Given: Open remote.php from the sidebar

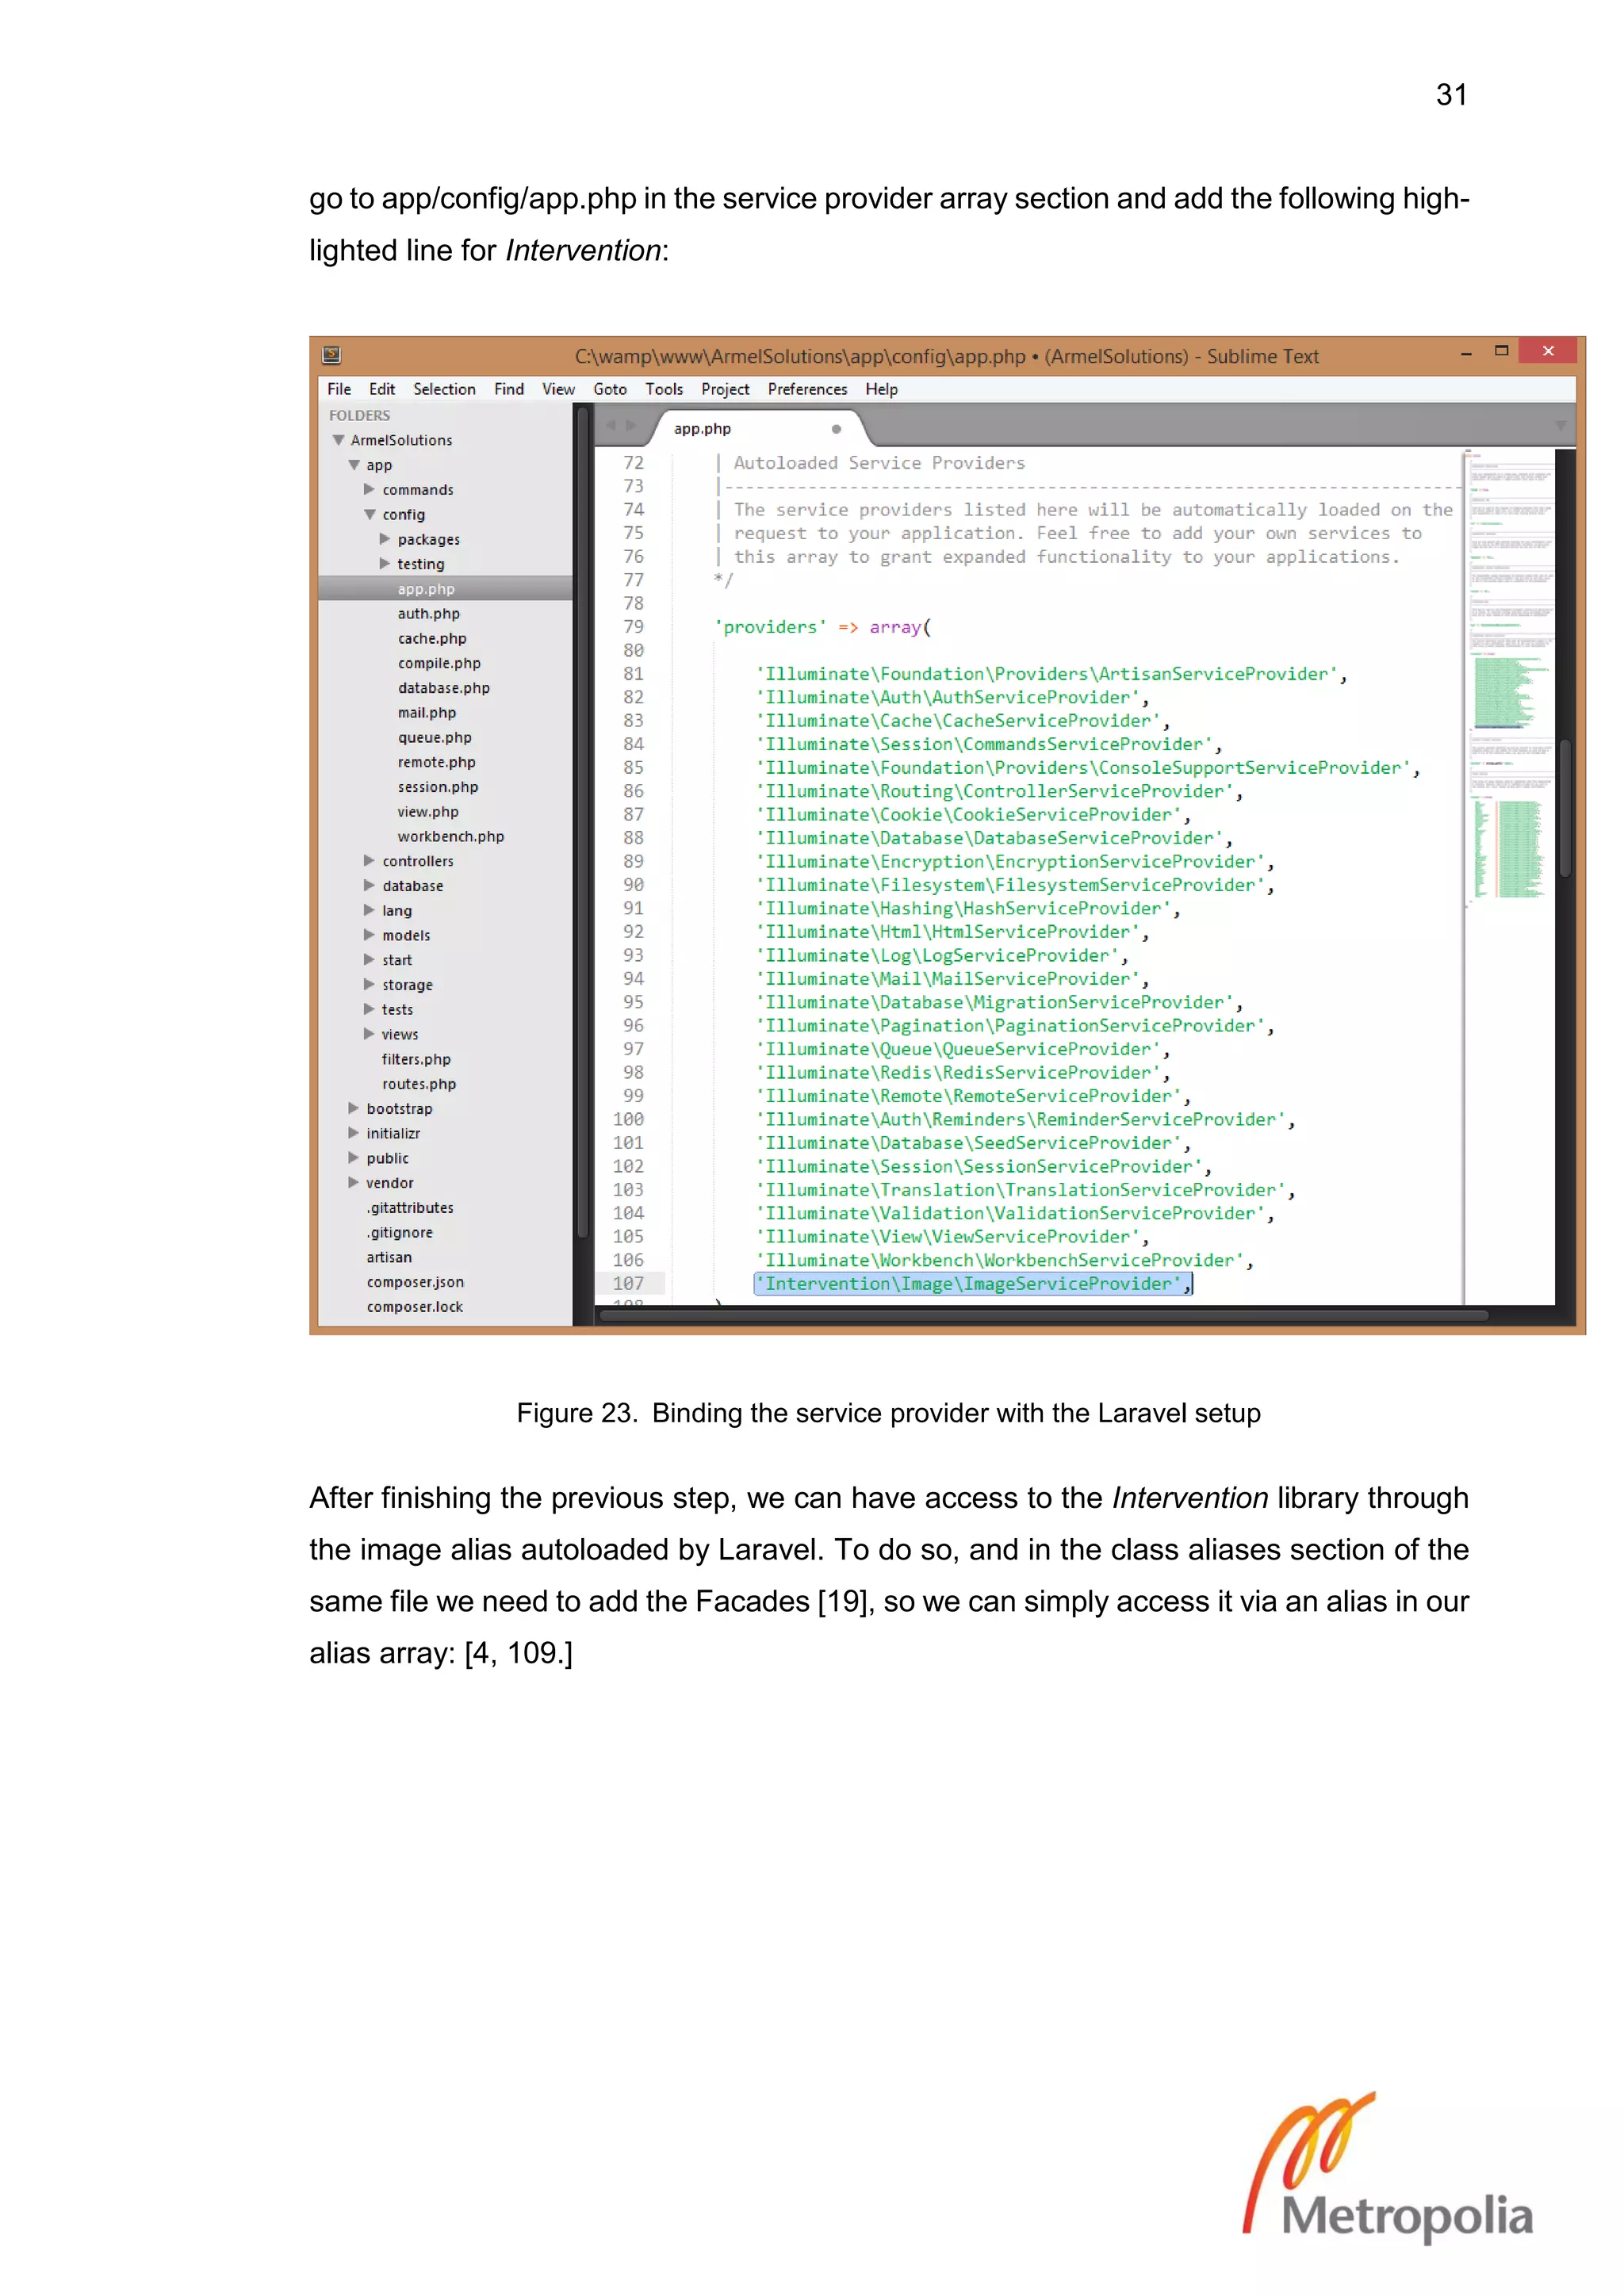Looking at the screenshot, I should pos(436,762).
